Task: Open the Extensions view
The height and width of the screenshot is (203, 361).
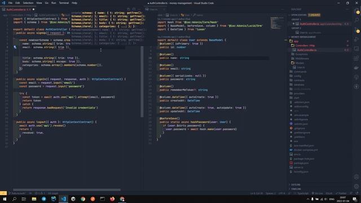Action: pyautogui.click(x=356, y=58)
